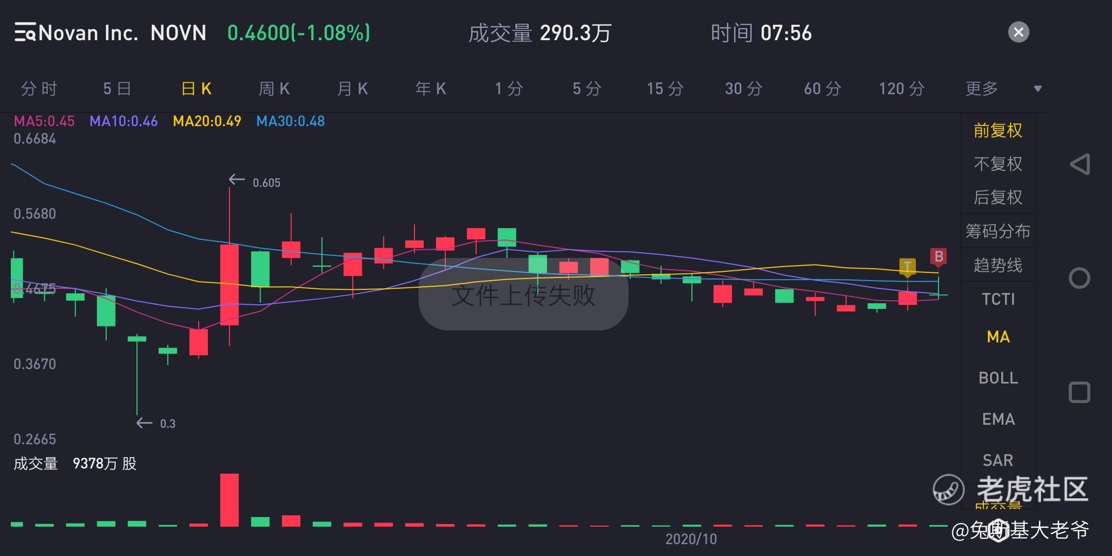Switch to 5日 five-day tab
Screen dimensions: 1112x556
pos(117,89)
